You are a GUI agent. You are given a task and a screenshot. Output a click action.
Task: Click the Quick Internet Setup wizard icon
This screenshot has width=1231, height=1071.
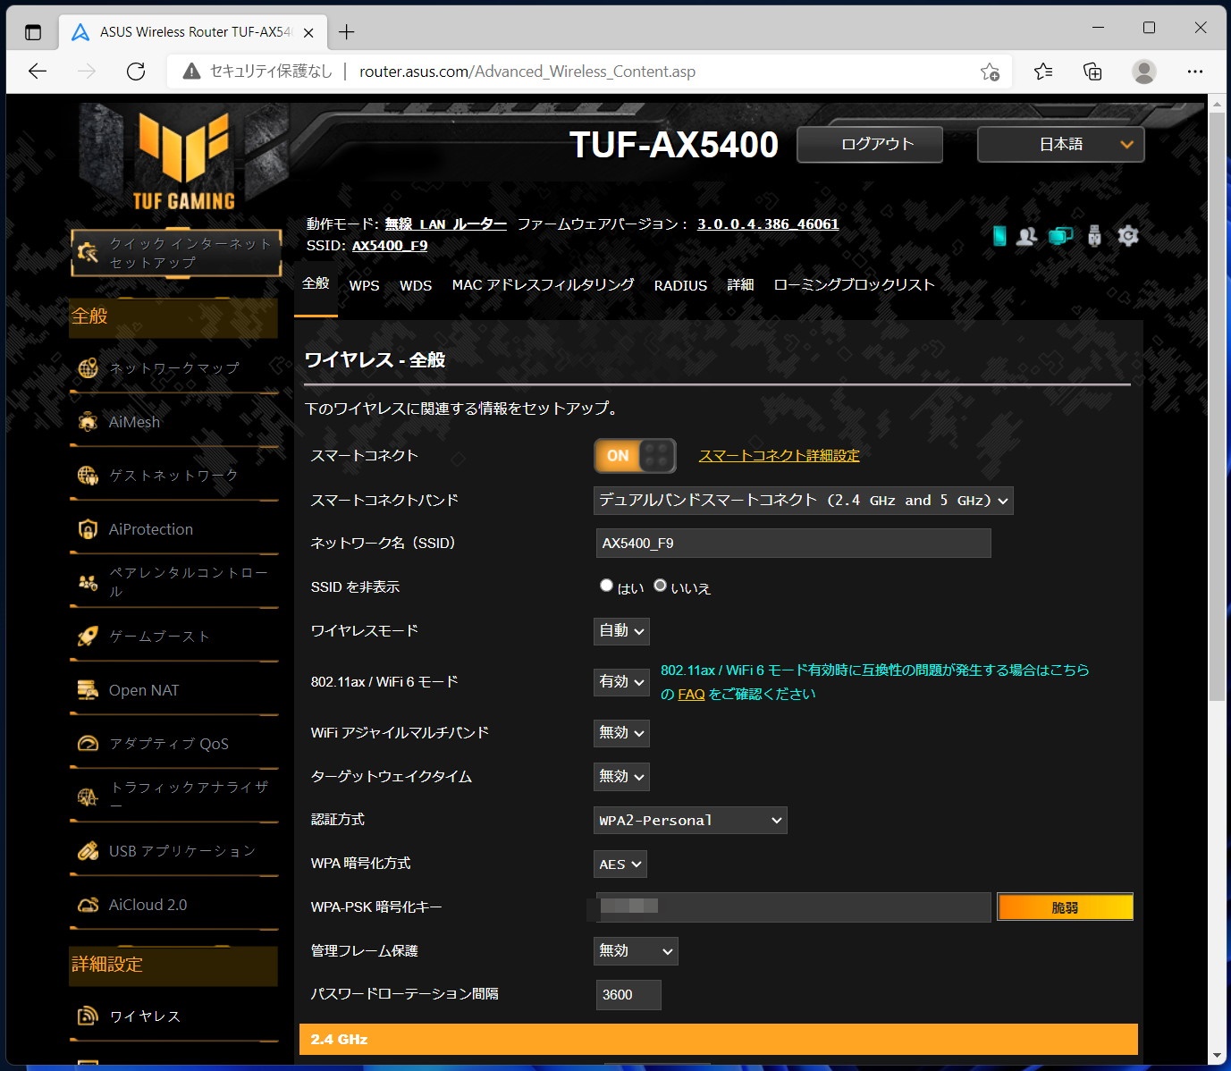click(x=88, y=253)
